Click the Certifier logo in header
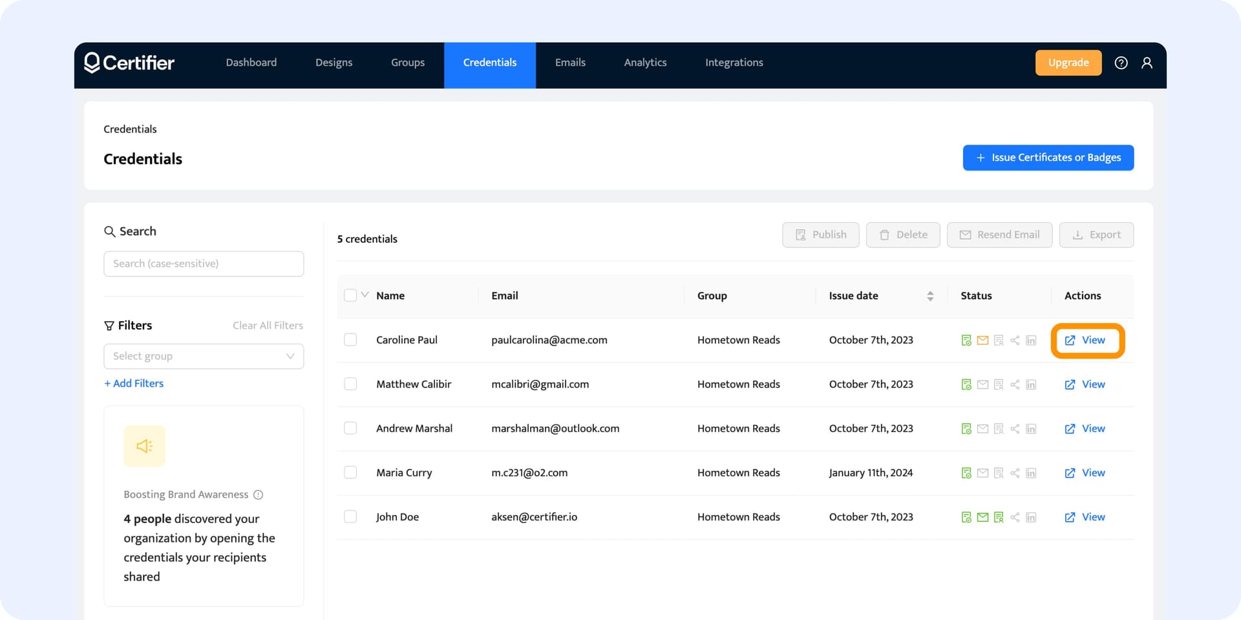 click(x=129, y=63)
